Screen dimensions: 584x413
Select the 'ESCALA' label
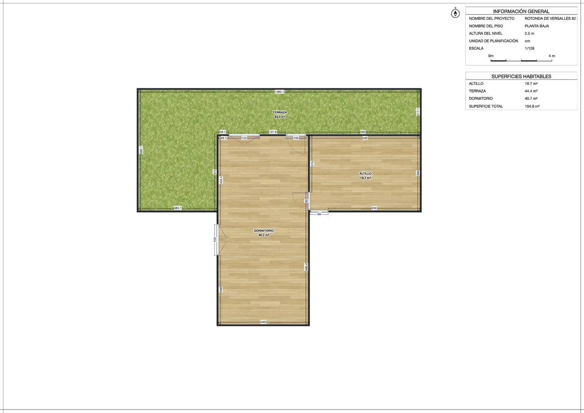(476, 49)
